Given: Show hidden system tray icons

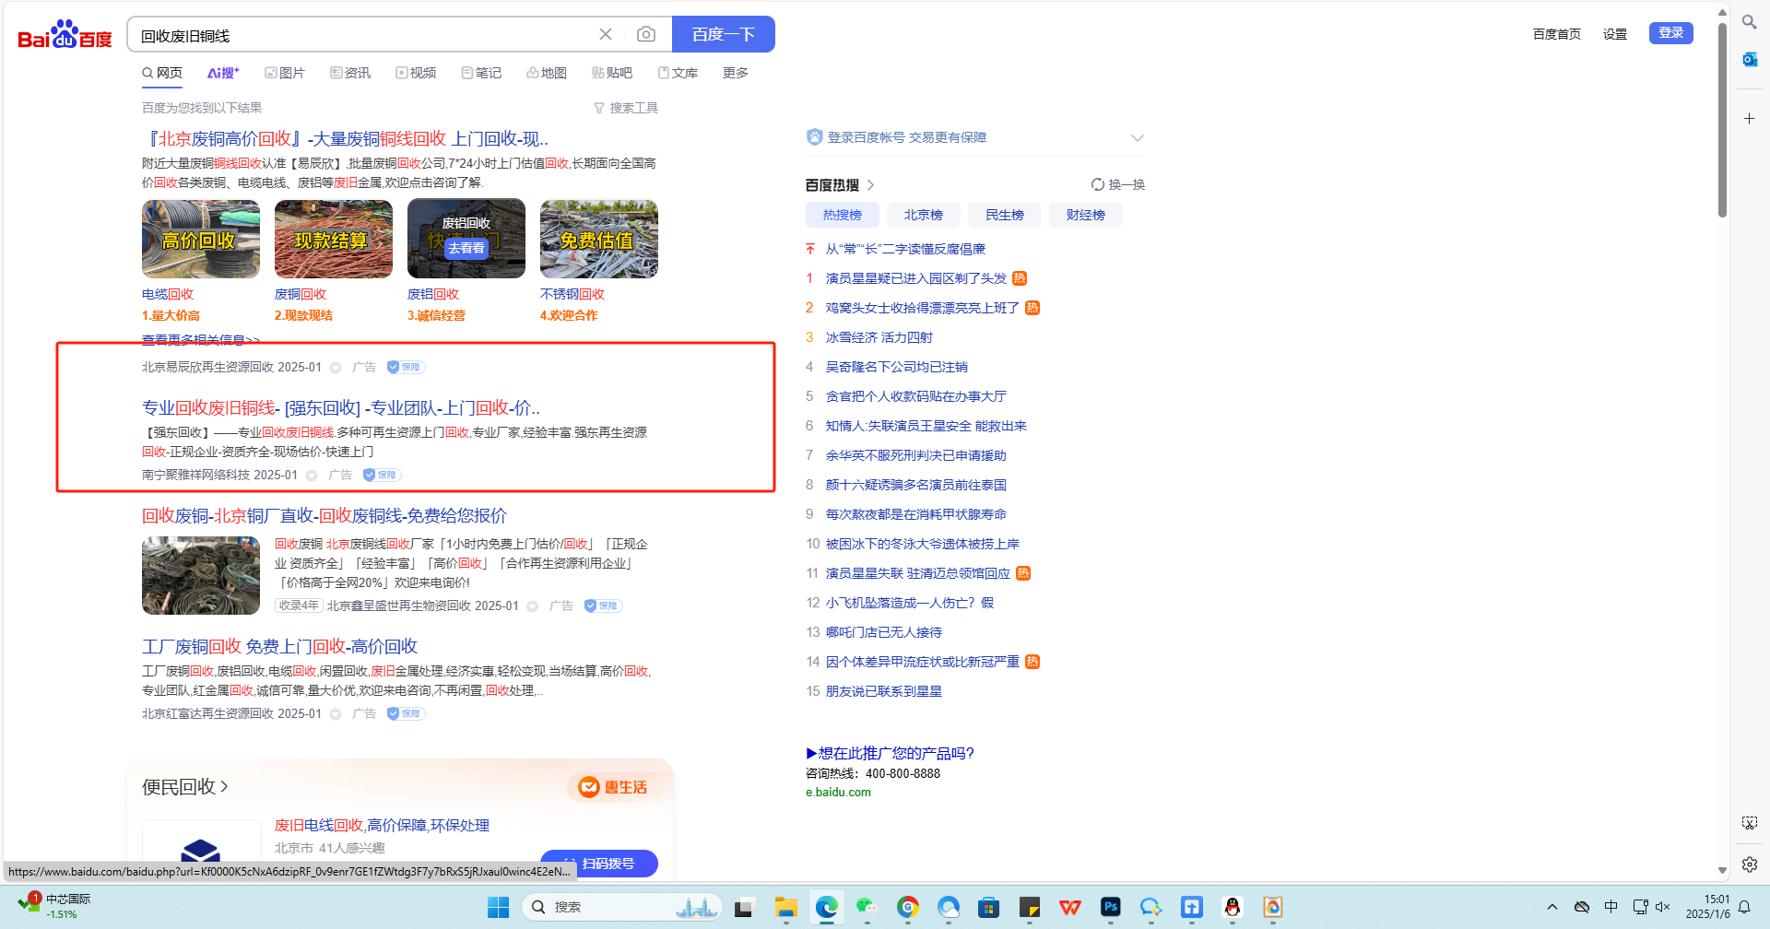Looking at the screenshot, I should 1552,907.
